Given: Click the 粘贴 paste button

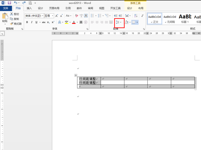Looking at the screenshot, I should [5, 19].
